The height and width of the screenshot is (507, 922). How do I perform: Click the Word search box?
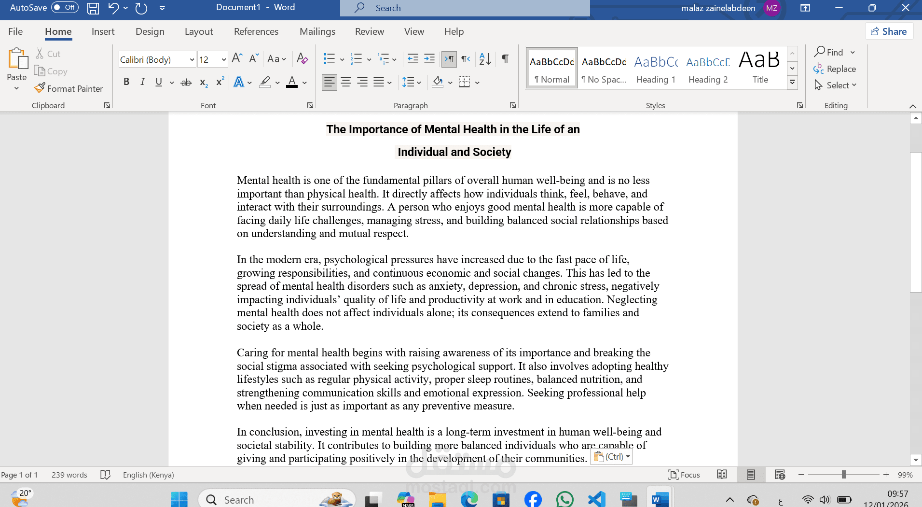pos(465,8)
